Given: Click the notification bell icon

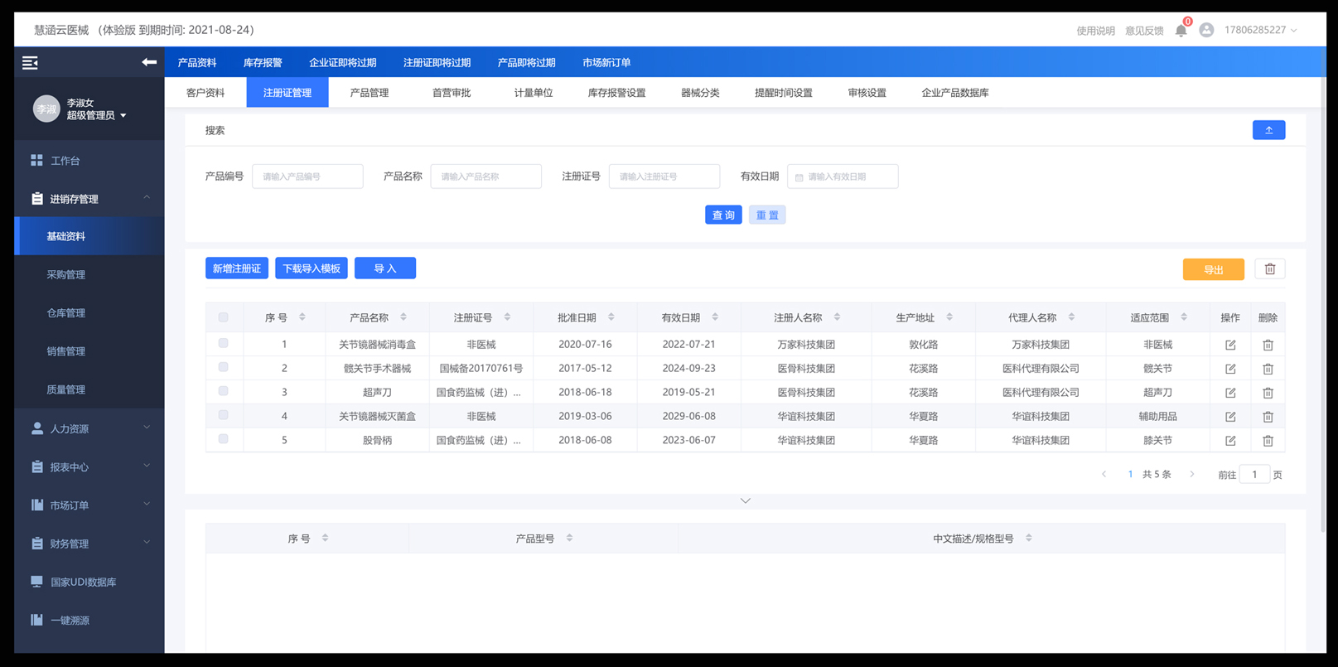Looking at the screenshot, I should coord(1181,31).
